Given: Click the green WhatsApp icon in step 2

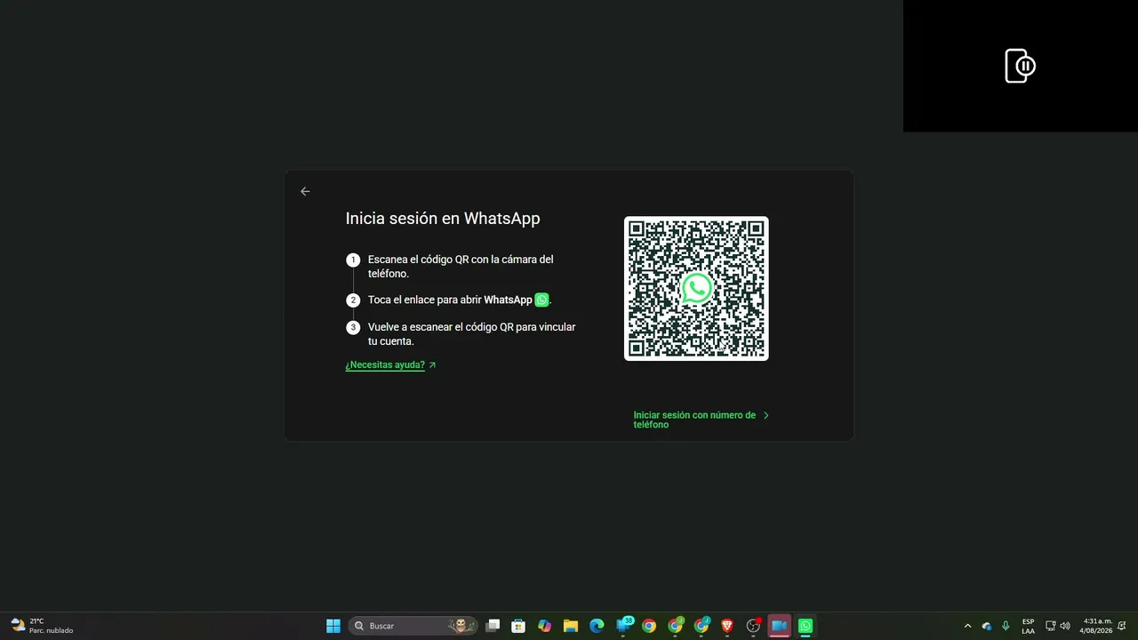Looking at the screenshot, I should pos(541,300).
